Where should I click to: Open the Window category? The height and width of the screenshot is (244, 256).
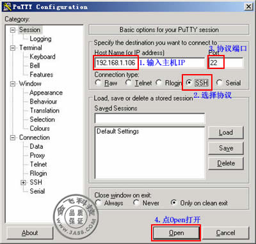(30, 84)
